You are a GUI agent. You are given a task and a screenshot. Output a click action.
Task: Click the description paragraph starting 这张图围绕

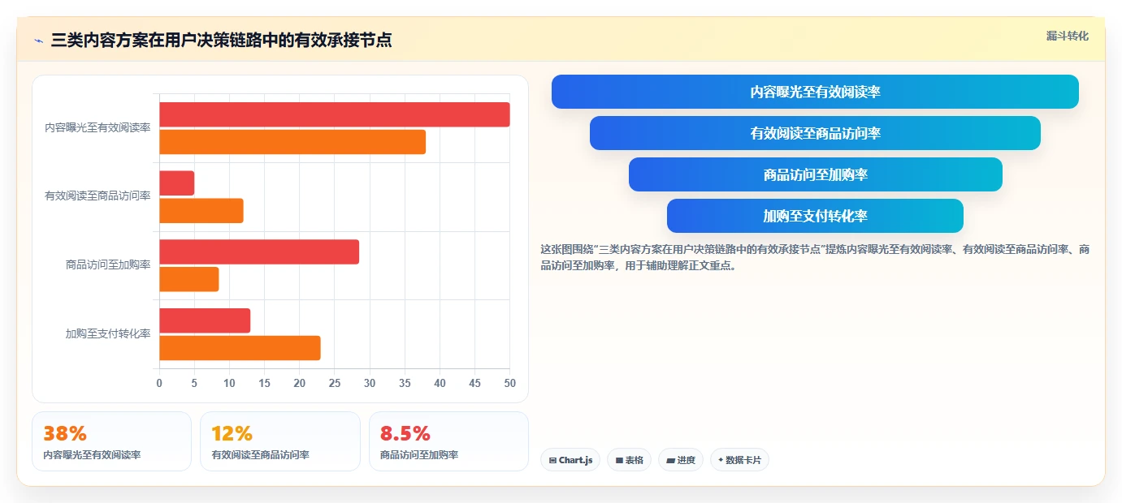815,257
